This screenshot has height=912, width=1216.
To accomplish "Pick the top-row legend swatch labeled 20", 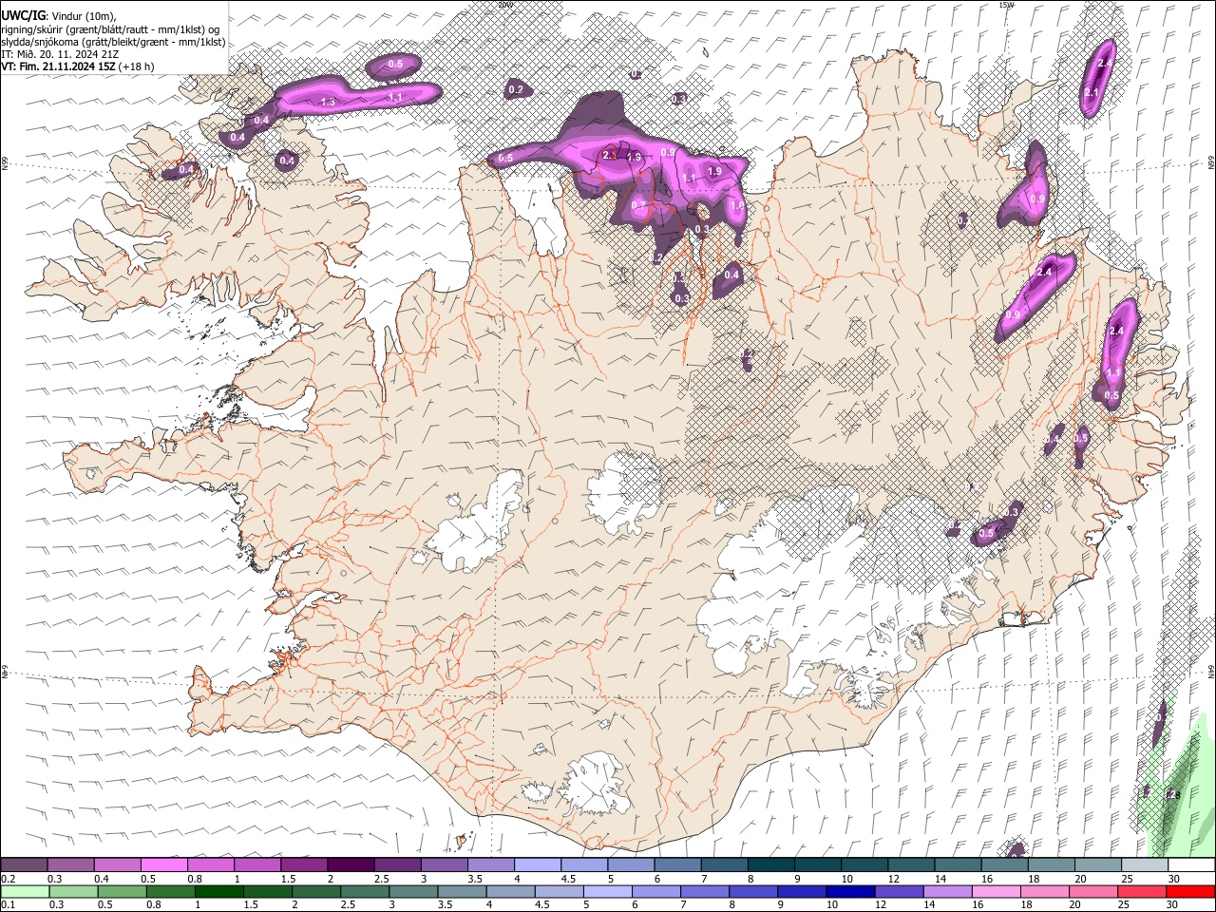I will tap(1097, 865).
